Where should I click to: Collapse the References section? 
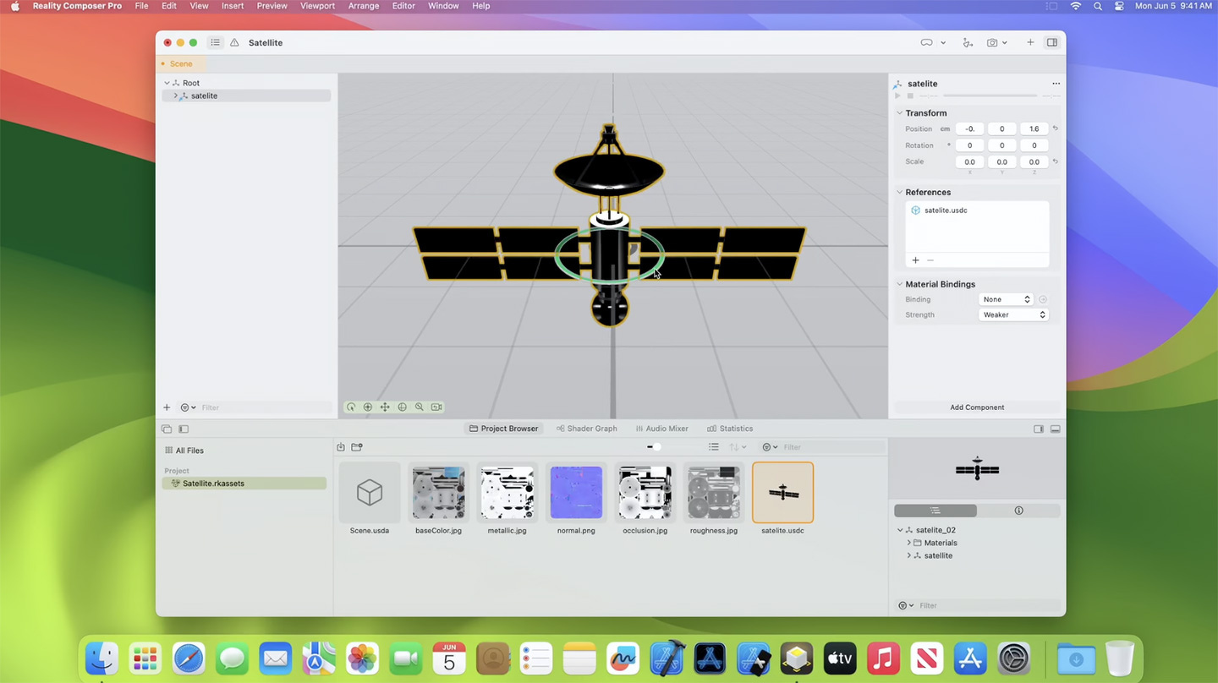(899, 192)
